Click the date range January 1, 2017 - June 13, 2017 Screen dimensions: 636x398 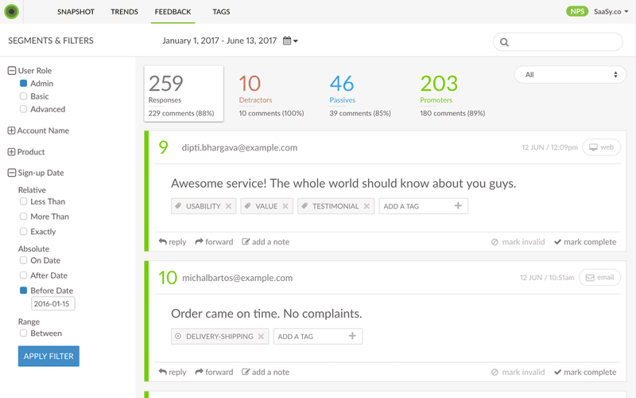click(x=219, y=41)
